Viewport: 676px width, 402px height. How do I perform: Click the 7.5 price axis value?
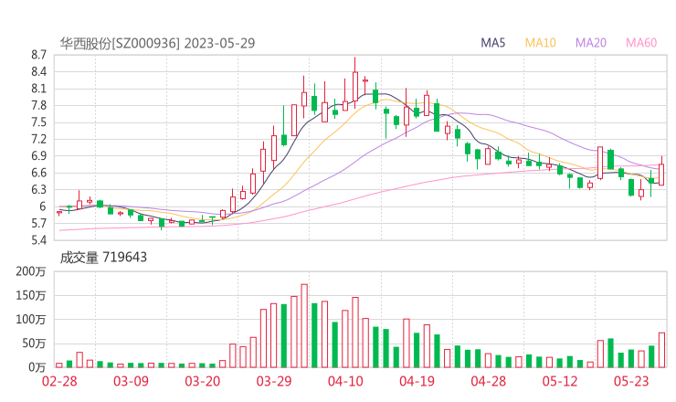(x=38, y=122)
